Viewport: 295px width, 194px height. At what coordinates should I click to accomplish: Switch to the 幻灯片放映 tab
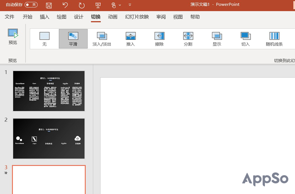click(x=137, y=17)
